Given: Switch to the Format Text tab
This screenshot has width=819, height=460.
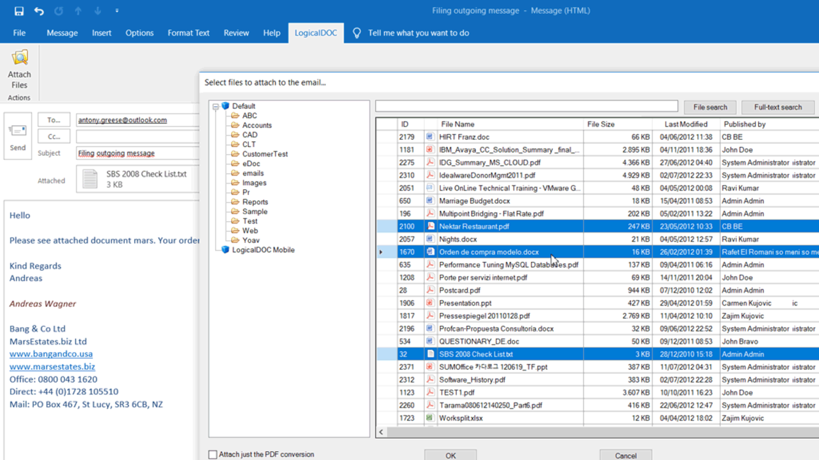Looking at the screenshot, I should click(188, 33).
